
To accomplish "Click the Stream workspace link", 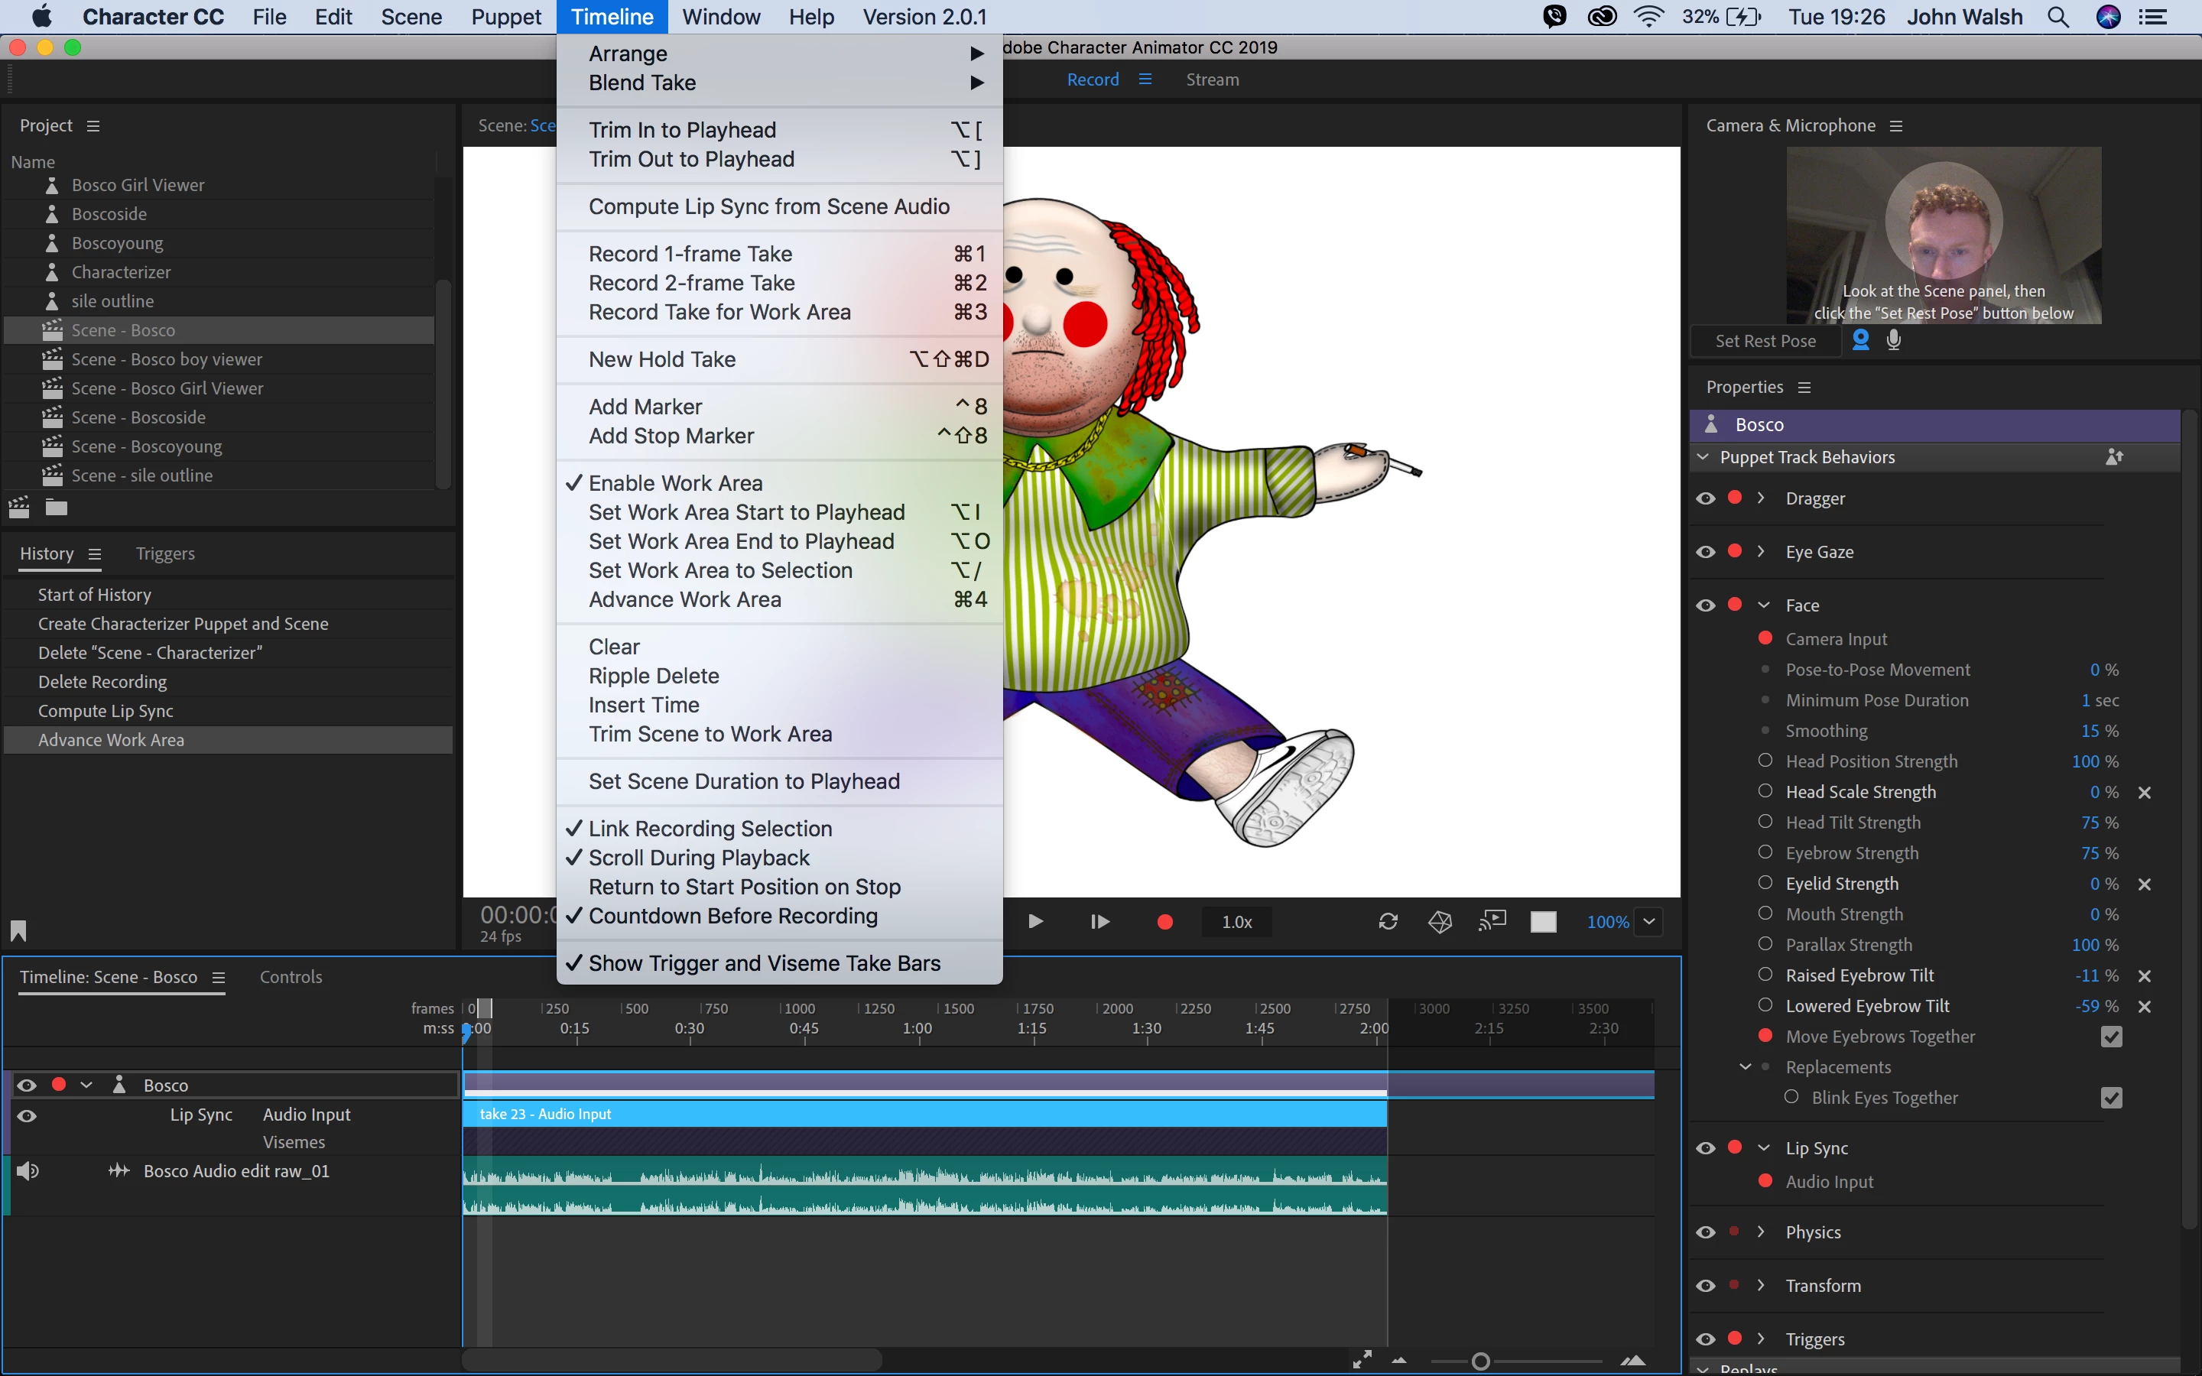I will click(1212, 80).
